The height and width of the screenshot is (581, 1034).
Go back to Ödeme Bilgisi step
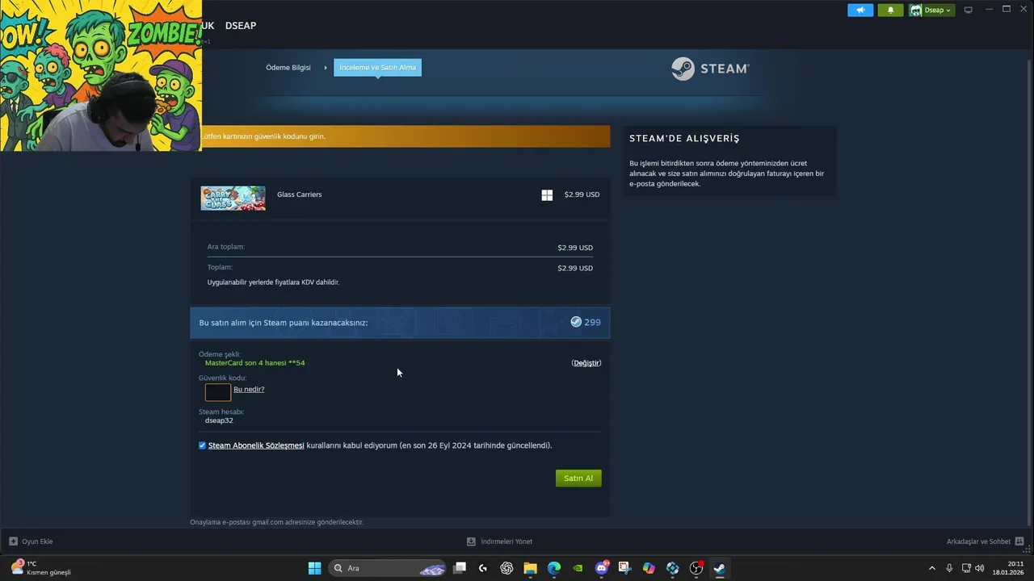click(x=288, y=68)
